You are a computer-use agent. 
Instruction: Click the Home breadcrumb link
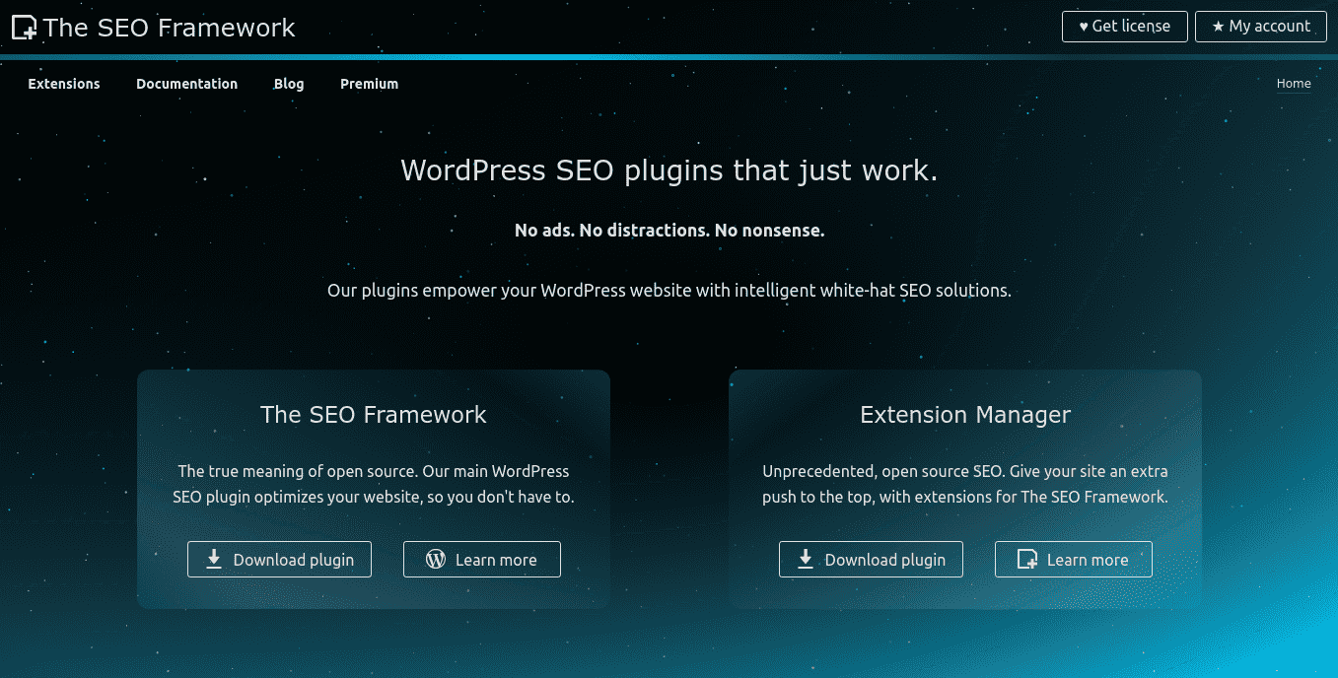coord(1294,84)
